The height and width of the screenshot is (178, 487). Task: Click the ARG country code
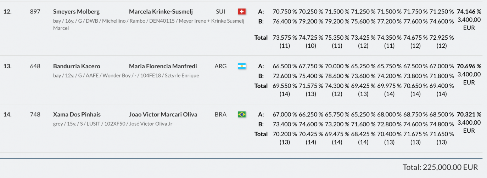220,66
